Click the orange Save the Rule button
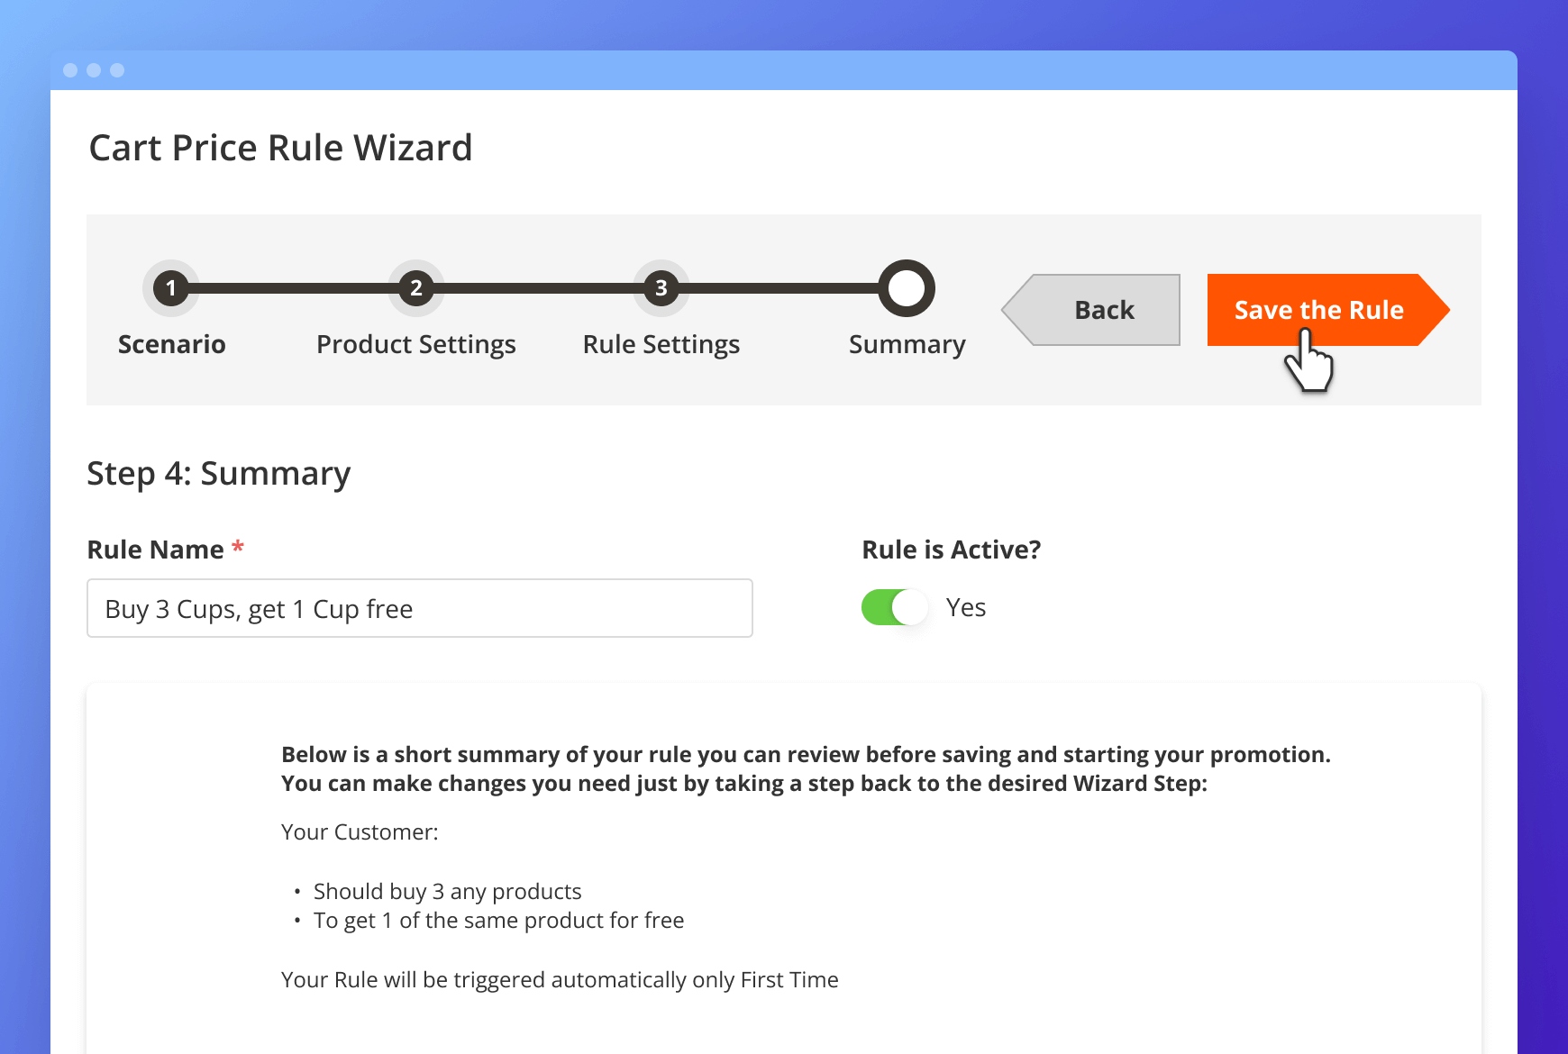Screen dimensions: 1568x1054 click(1317, 310)
